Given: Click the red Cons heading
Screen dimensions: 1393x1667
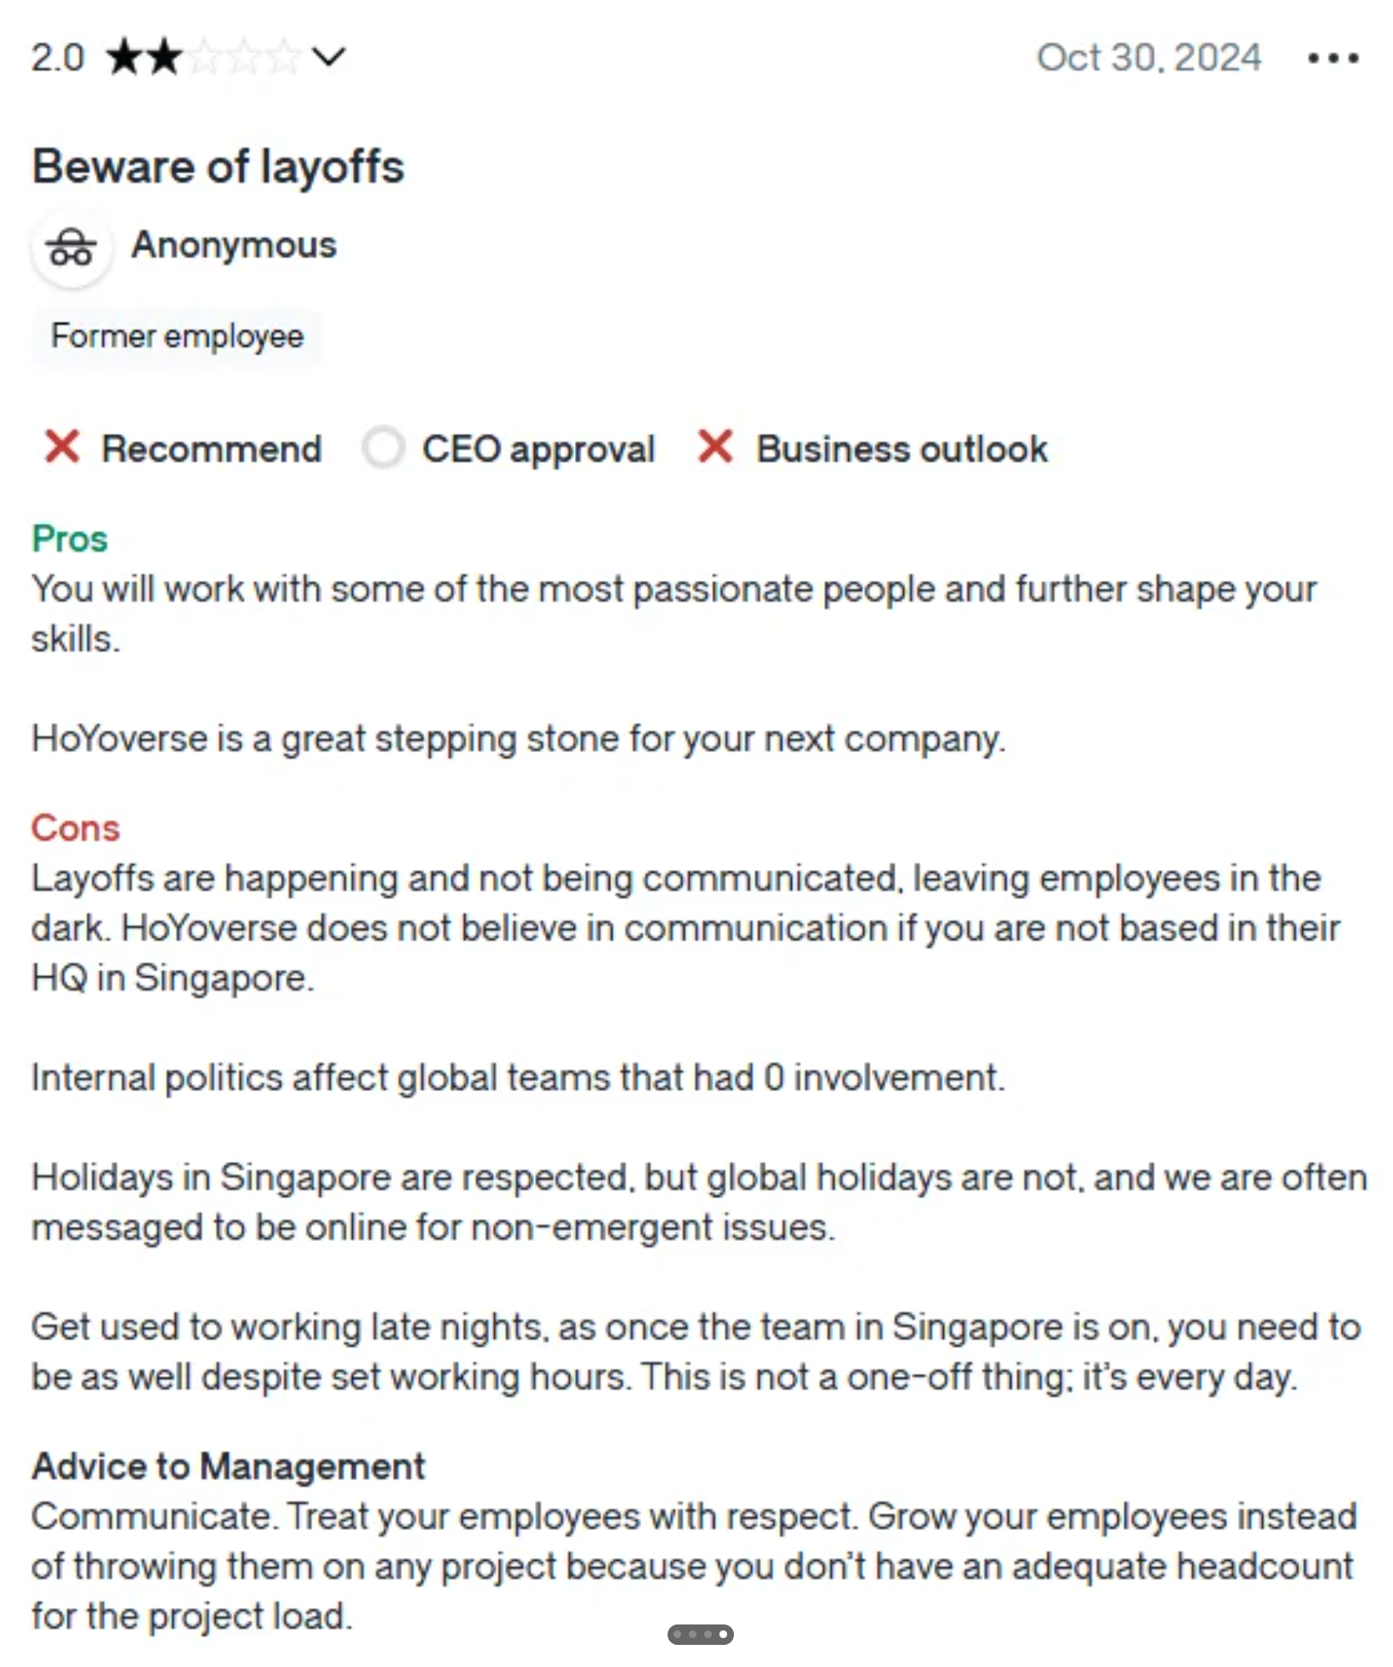Looking at the screenshot, I should [x=76, y=828].
